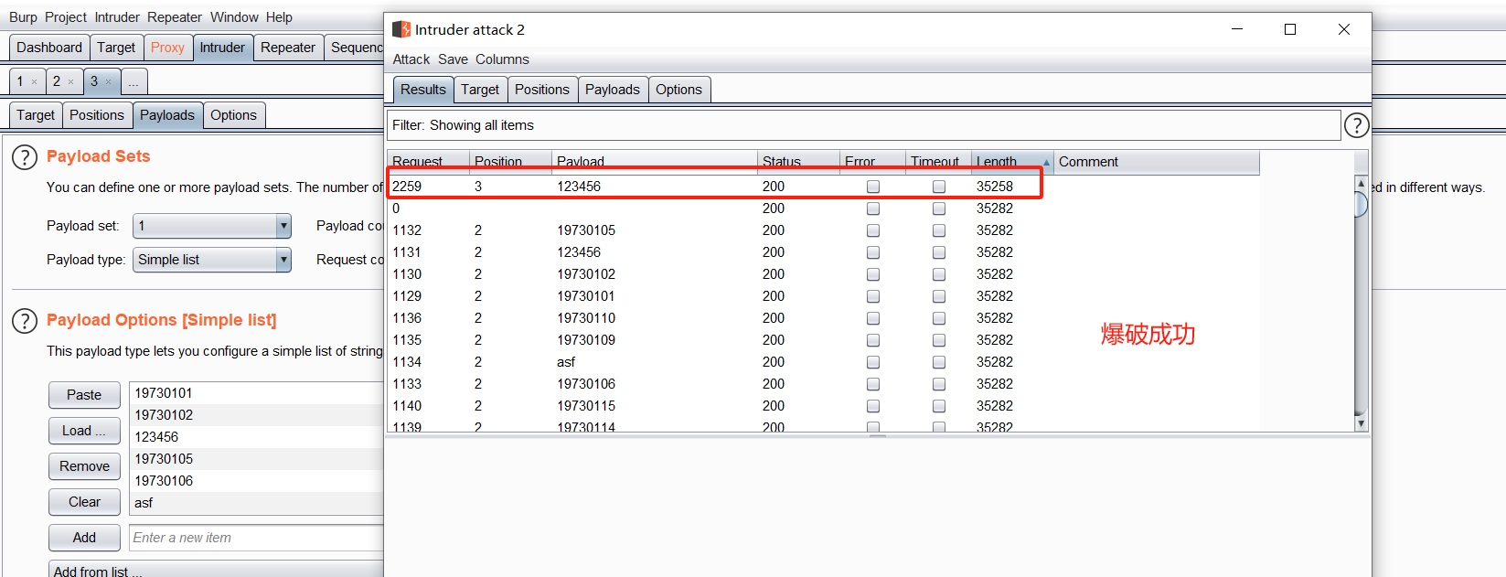
Task: Toggle Error checkbox for request 1132
Action: (873, 230)
